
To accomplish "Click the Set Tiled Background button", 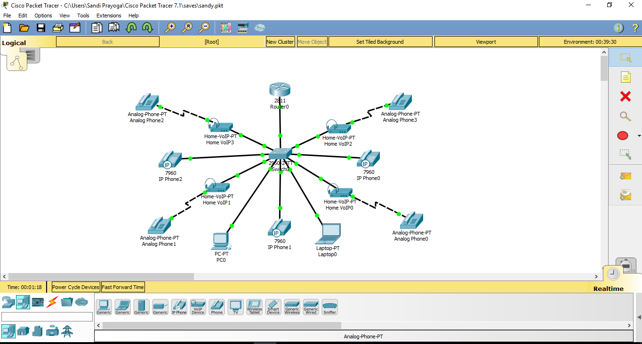I will pos(380,42).
